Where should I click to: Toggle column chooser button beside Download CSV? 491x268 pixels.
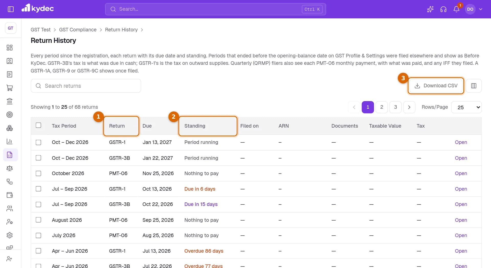(x=474, y=86)
